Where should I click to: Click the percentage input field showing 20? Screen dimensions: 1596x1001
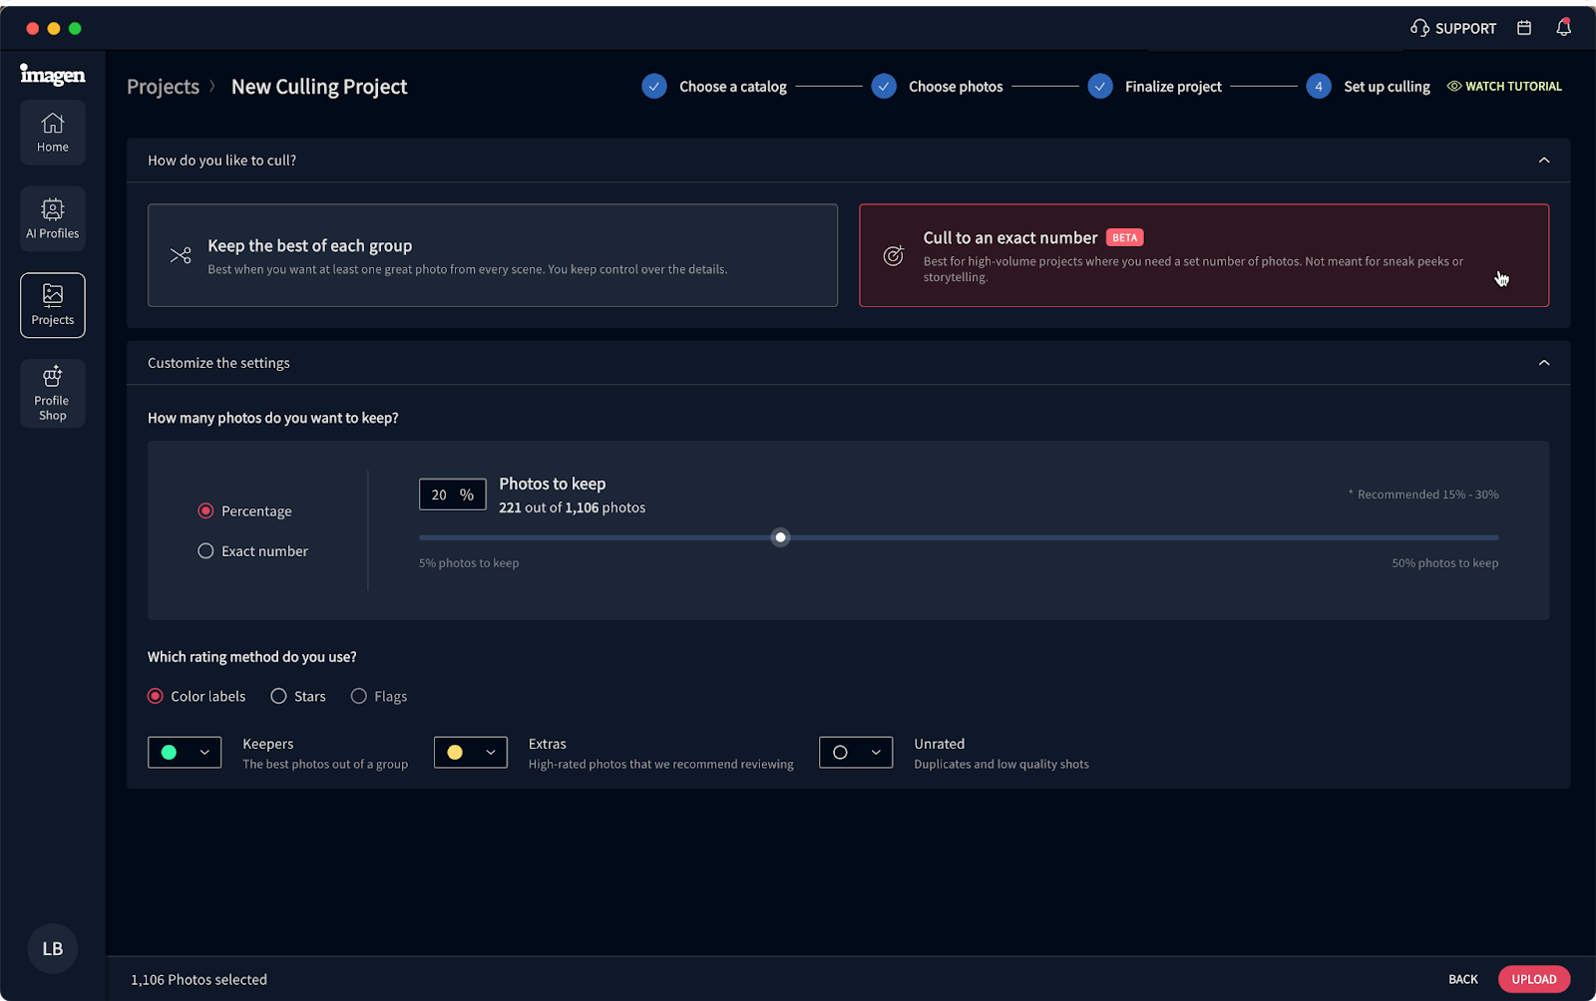pyautogui.click(x=452, y=494)
